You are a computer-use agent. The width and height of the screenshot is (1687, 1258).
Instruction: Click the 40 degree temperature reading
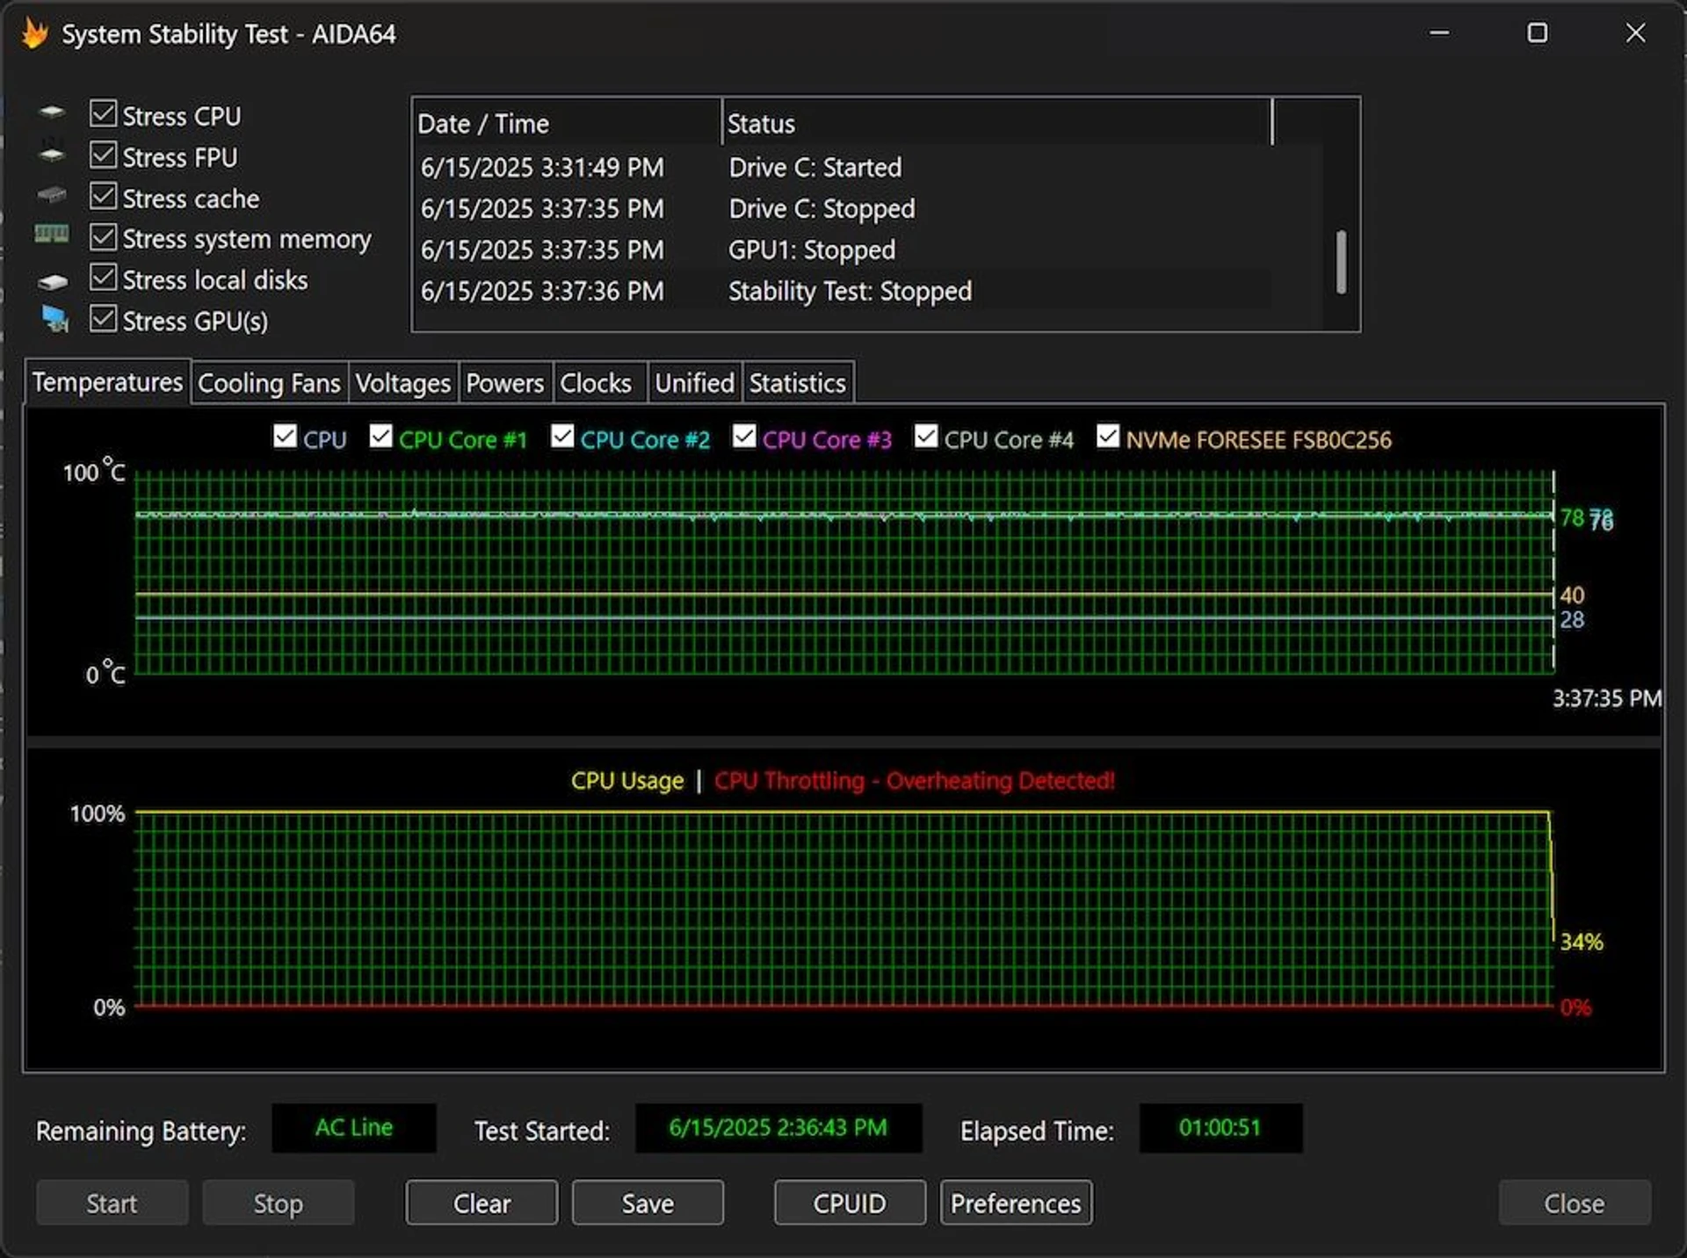click(x=1572, y=595)
